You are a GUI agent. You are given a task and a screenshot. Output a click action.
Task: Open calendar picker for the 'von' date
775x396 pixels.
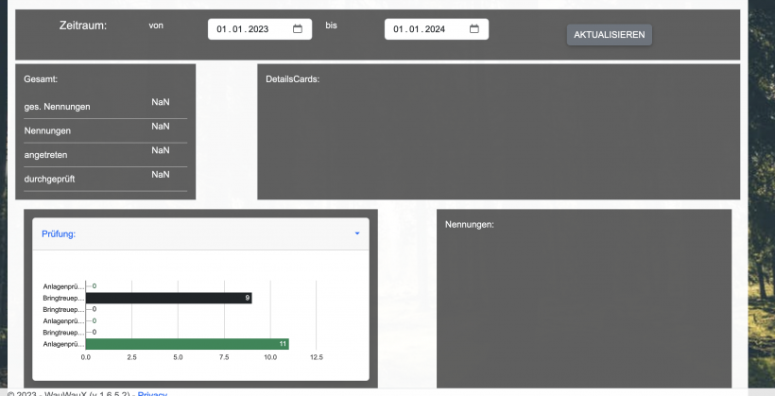point(298,29)
